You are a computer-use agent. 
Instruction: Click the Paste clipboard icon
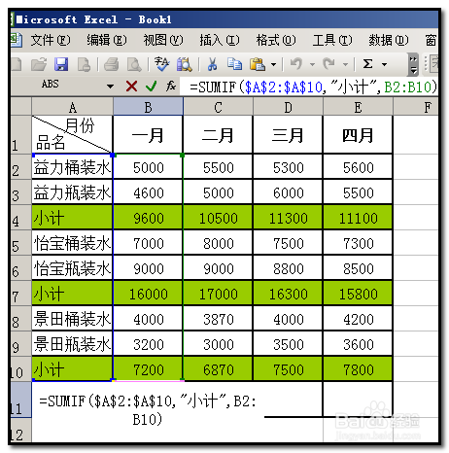tap(258, 64)
